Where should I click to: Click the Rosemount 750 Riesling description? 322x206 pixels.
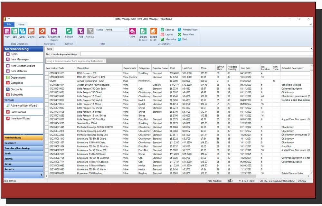click(89, 173)
